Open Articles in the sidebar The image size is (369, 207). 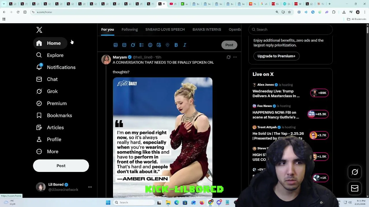50,128
